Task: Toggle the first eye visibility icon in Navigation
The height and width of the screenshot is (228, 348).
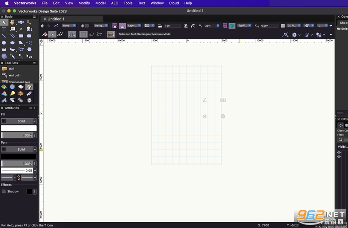Action: (339, 153)
